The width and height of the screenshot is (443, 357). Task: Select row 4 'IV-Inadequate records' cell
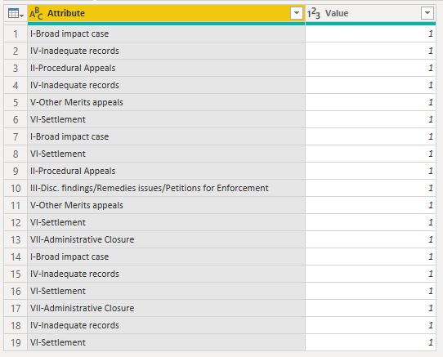(167, 85)
